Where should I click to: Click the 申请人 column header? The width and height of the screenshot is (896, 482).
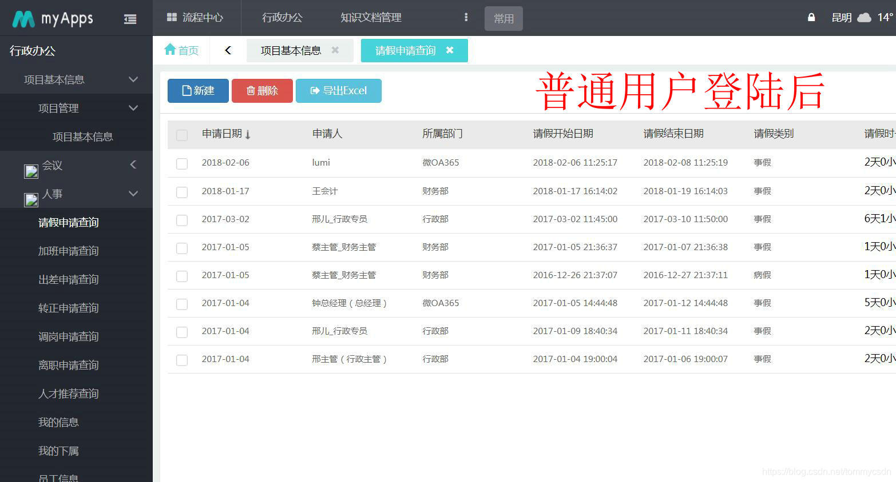click(x=327, y=134)
